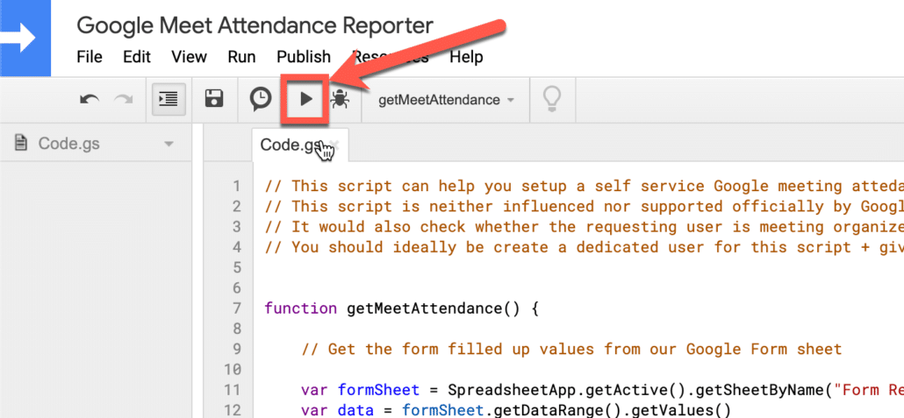904x418 pixels.
Task: Rename project title Google Meet Attendance Reporter
Action: point(255,25)
